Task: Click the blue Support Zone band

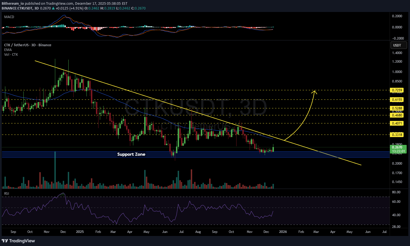Action: (x=223, y=155)
